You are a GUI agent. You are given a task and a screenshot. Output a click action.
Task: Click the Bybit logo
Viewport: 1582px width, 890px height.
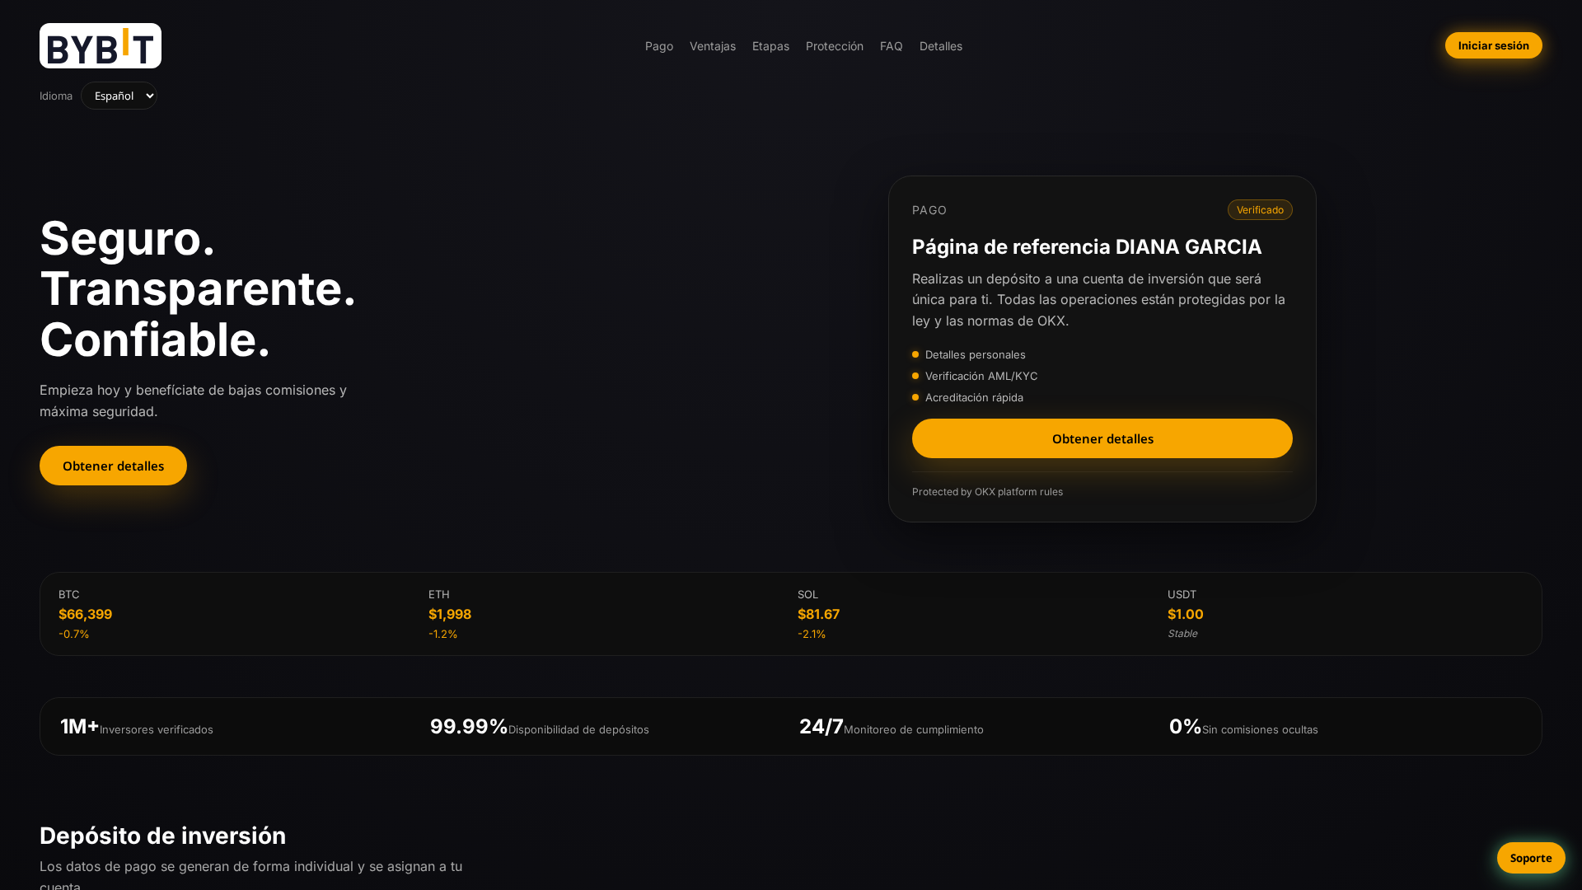tap(101, 45)
